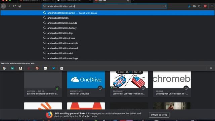Click the go arrow in the address bar
215x121 pixels.
pyautogui.click(x=164, y=6)
